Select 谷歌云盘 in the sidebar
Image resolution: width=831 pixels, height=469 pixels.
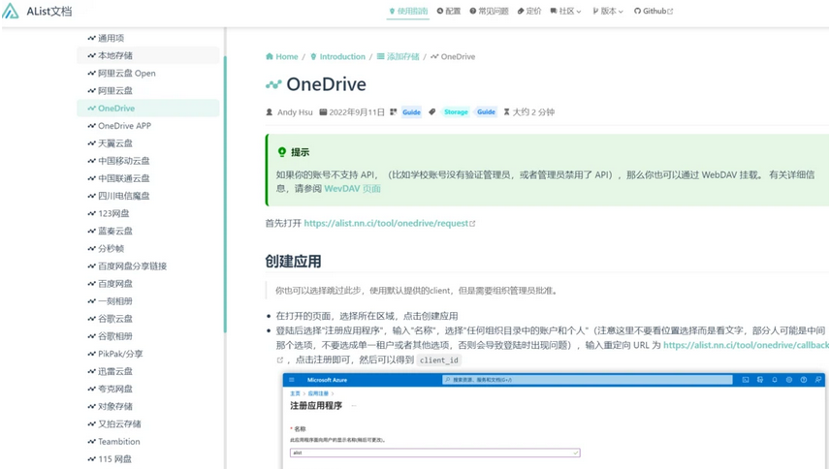pyautogui.click(x=147, y=318)
